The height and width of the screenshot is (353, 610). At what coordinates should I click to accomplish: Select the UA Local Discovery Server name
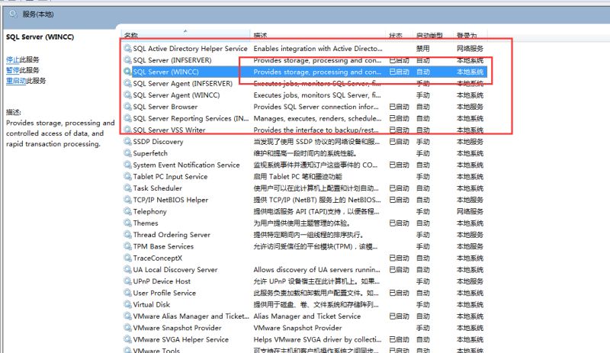click(x=175, y=269)
